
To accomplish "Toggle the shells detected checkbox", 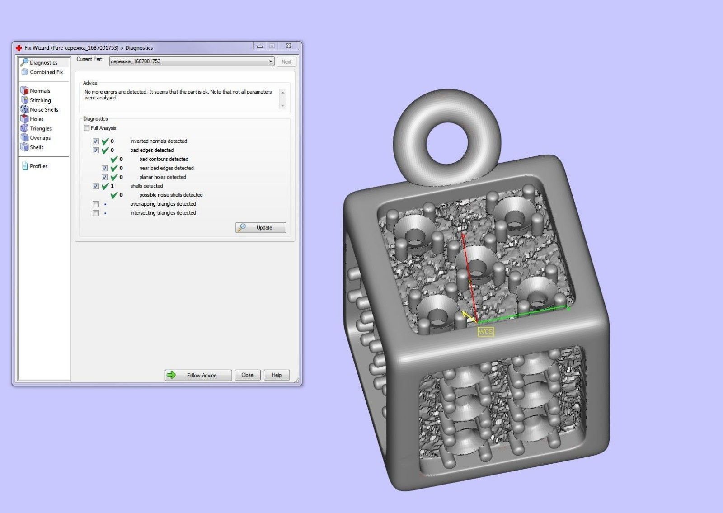I will [95, 186].
